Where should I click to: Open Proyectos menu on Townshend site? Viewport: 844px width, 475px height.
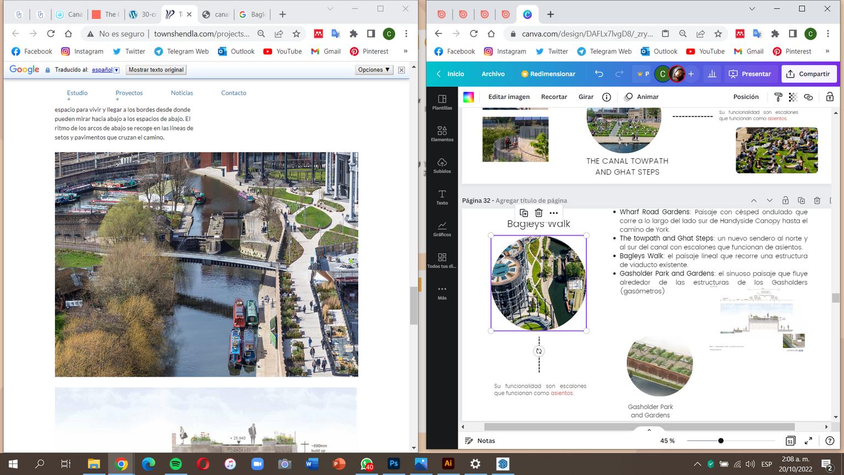pos(129,93)
